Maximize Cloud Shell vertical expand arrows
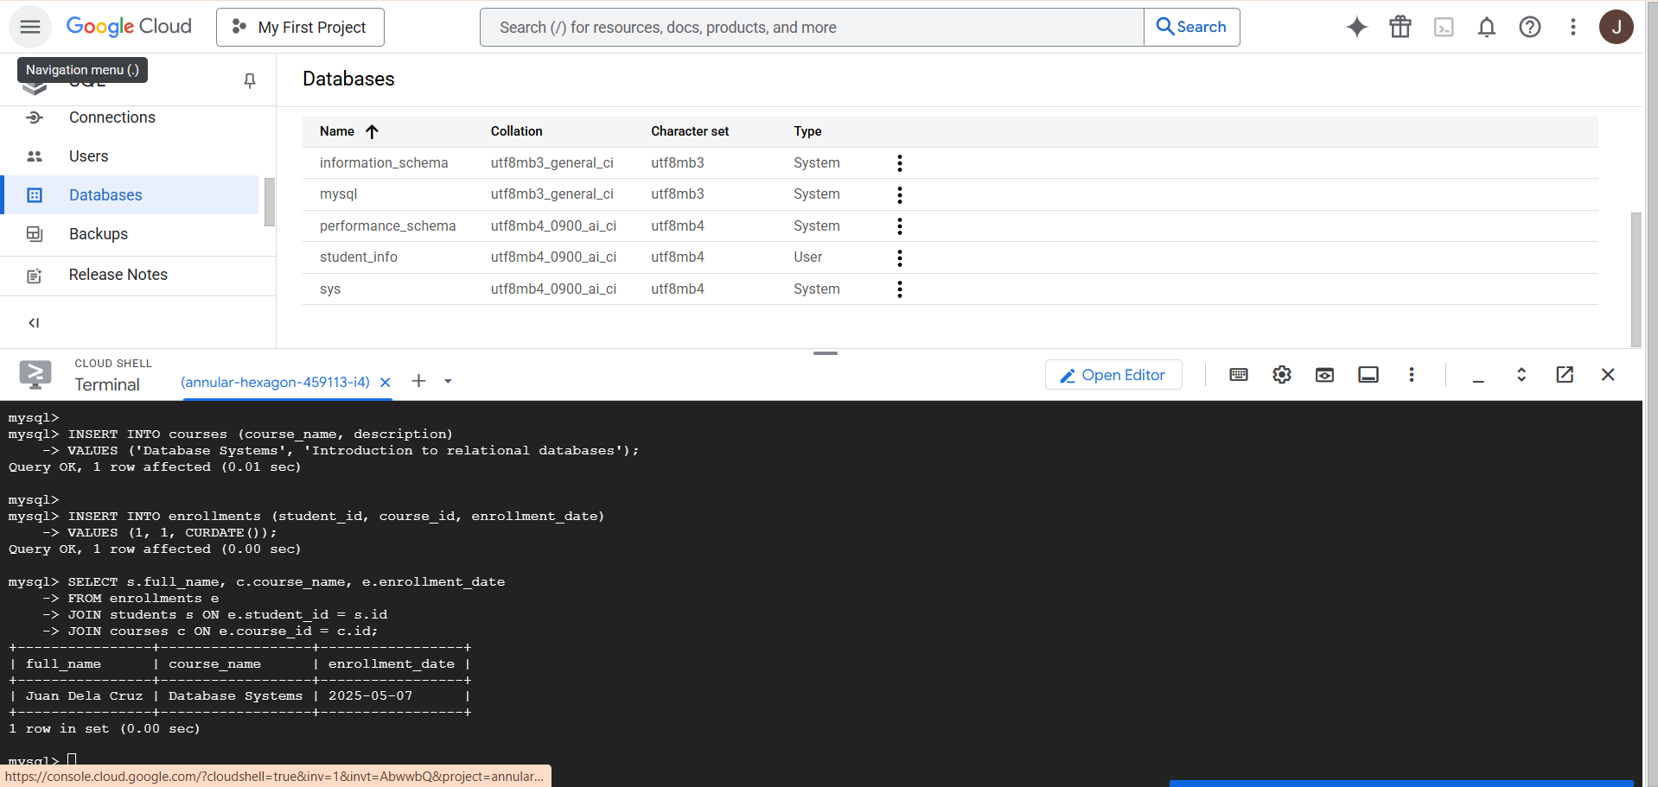Screen dimensions: 1658x787 1521,375
